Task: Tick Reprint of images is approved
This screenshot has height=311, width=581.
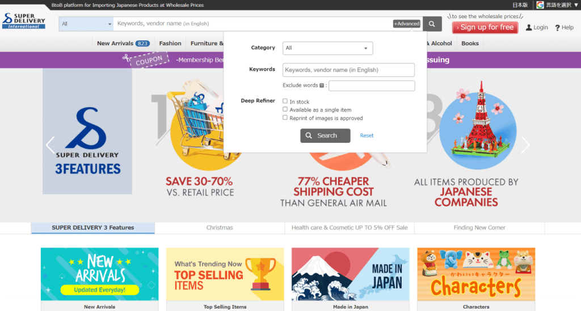Action: 285,118
